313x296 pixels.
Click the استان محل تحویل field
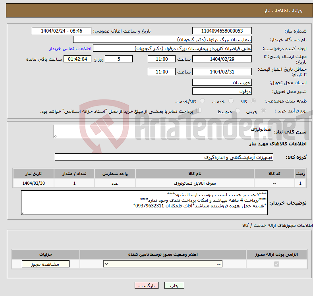tap(222, 83)
